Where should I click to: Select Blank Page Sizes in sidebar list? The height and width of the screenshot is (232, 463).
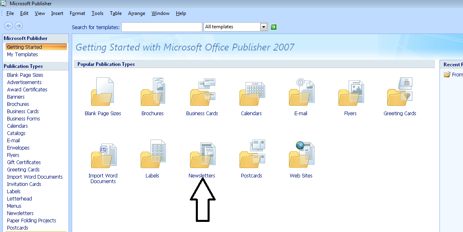click(x=25, y=75)
